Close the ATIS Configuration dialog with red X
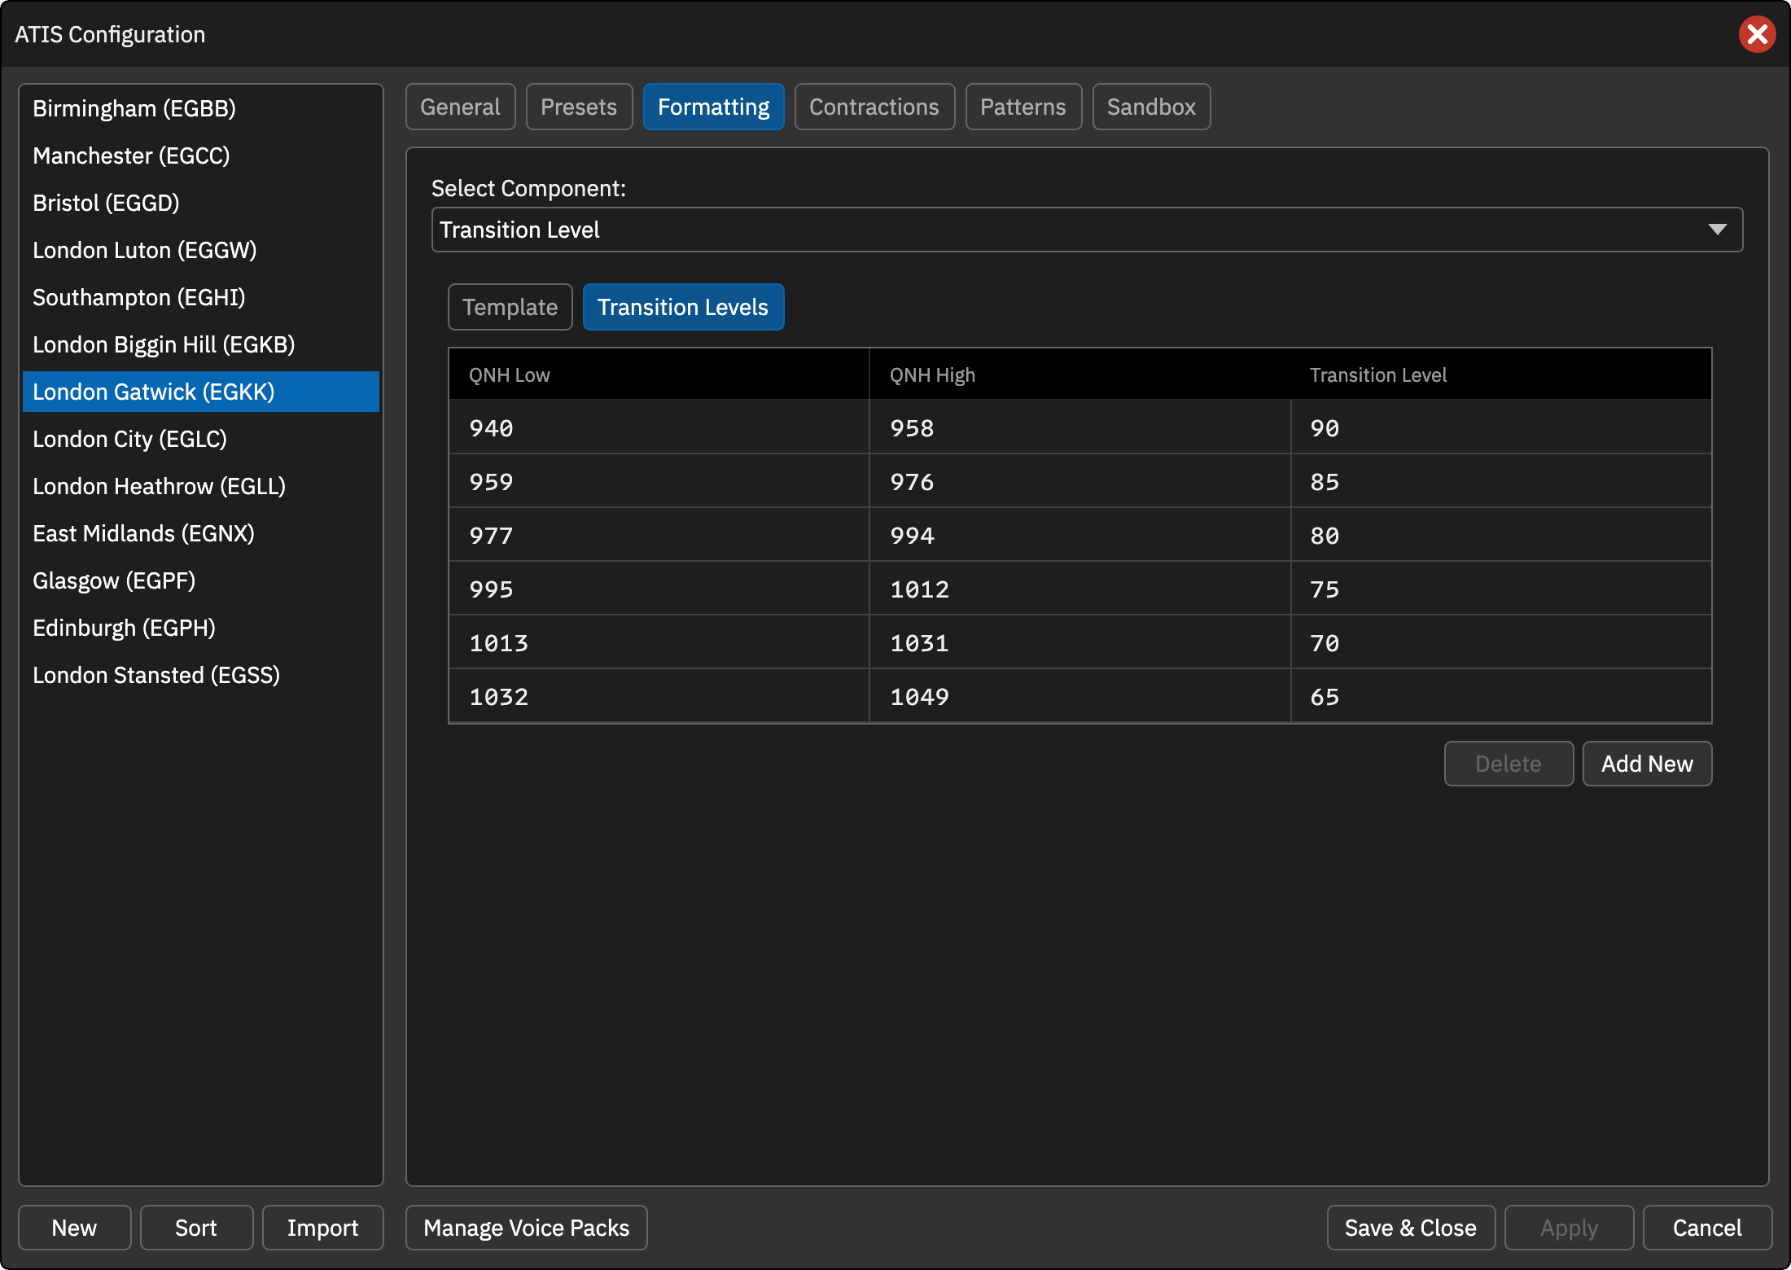The height and width of the screenshot is (1270, 1791). coord(1757,34)
